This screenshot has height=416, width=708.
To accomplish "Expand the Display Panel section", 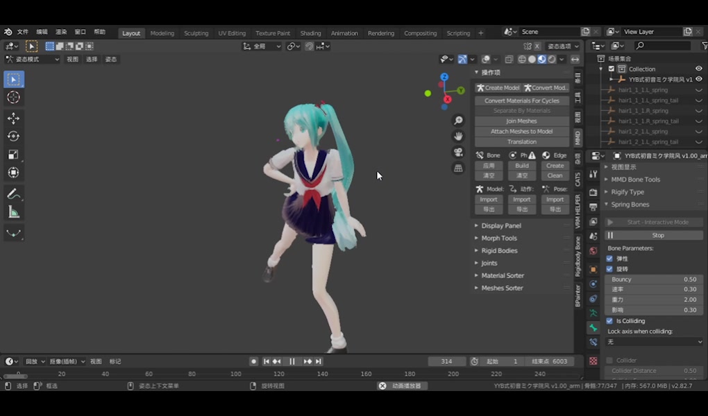I will point(500,225).
